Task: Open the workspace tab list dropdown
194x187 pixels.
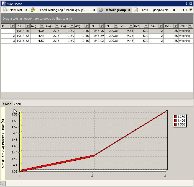Action: [191, 10]
